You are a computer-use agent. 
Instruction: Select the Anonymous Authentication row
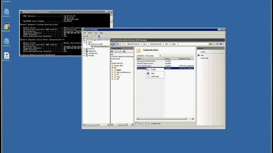click(165, 61)
